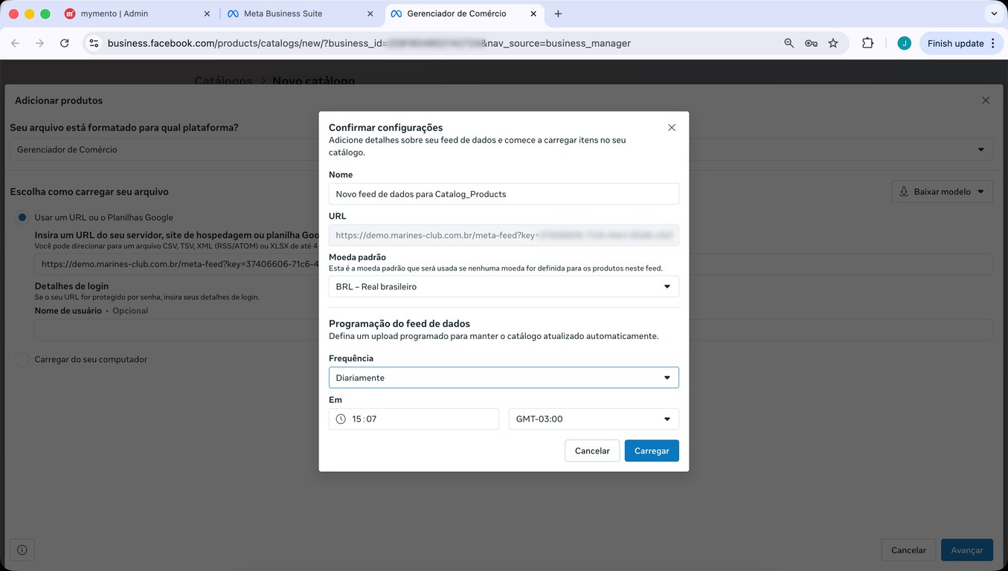
Task: Select 'Carregar do seu computador' radio button
Action: [22, 360]
